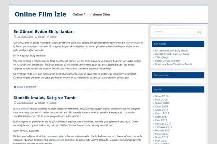Open archive Kasım 2017
Image resolution: width=217 pixels, height=144 pixels.
[162, 113]
